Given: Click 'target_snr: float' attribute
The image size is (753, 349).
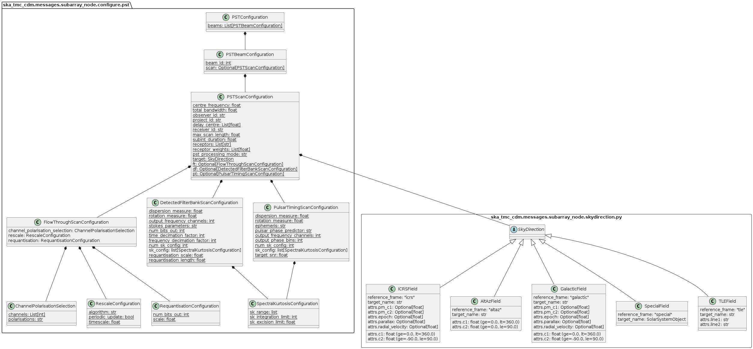Looking at the screenshot, I should (x=271, y=255).
